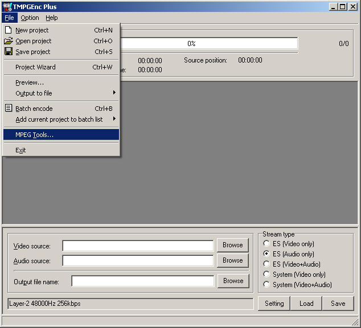Open the File menu
Image resolution: width=361 pixels, height=328 pixels.
tap(10, 18)
